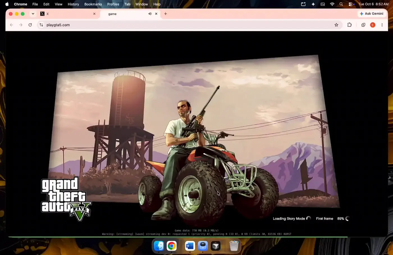
Task: Open the File menu
Action: tap(35, 4)
